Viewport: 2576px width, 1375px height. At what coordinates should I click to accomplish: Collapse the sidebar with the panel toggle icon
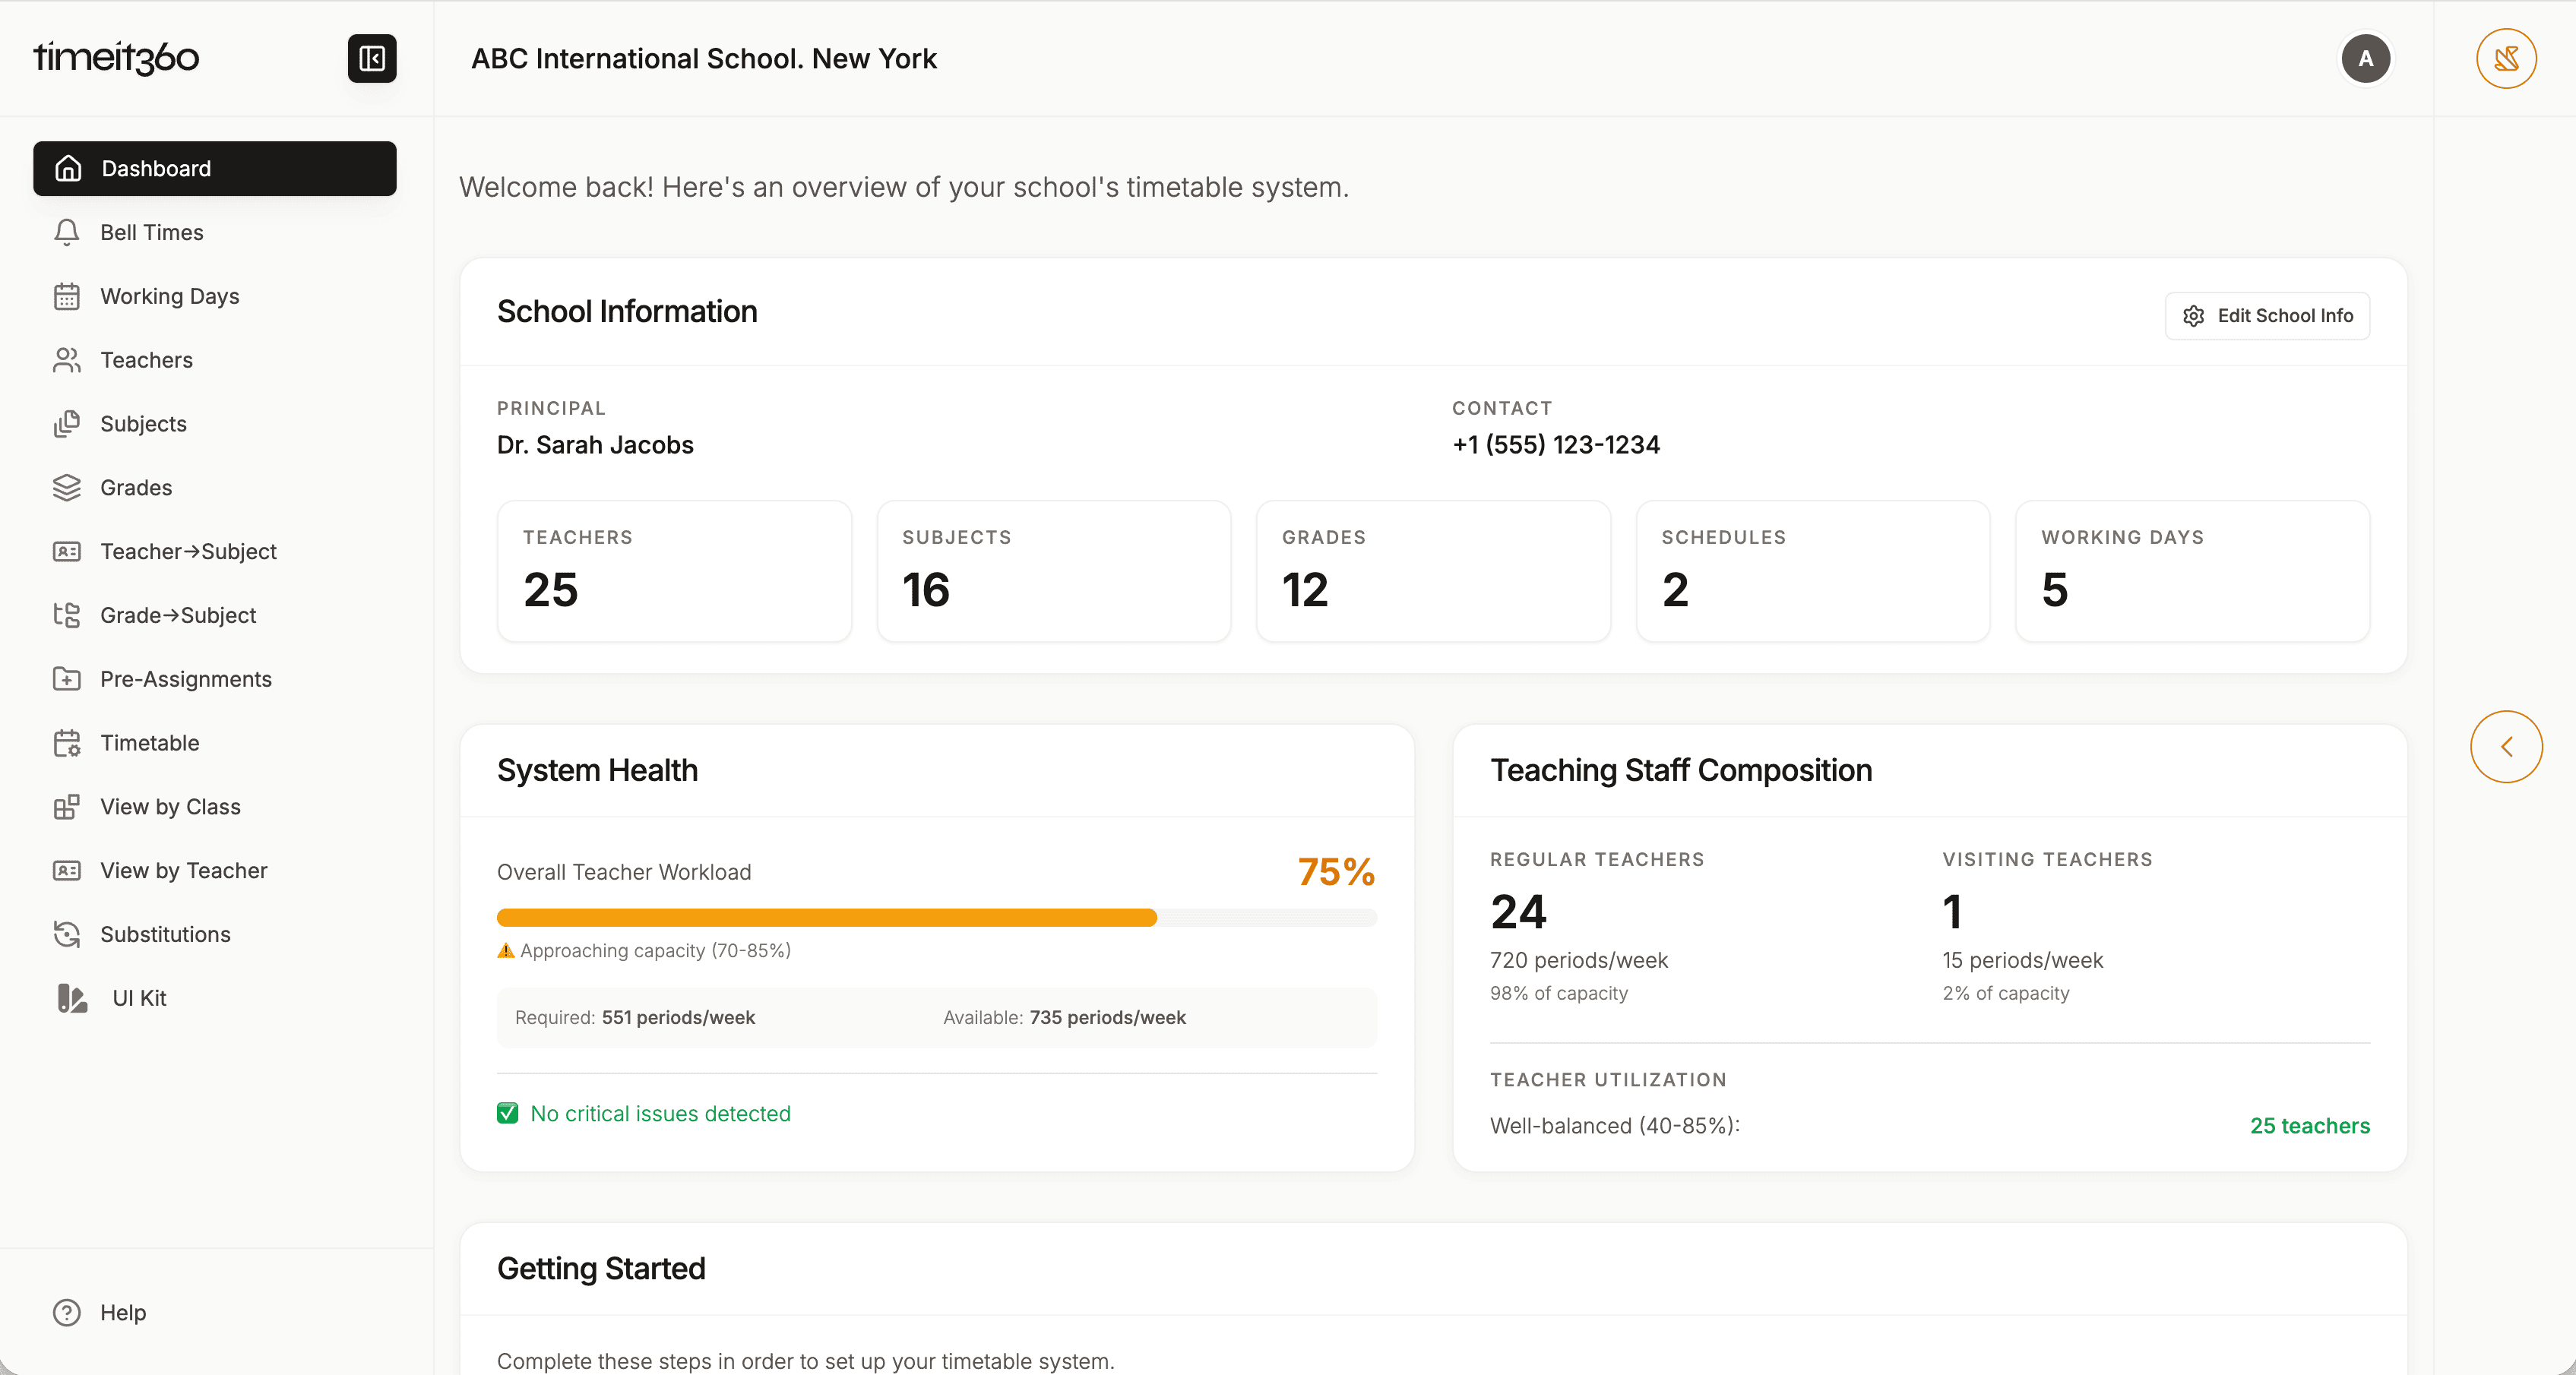[x=372, y=58]
